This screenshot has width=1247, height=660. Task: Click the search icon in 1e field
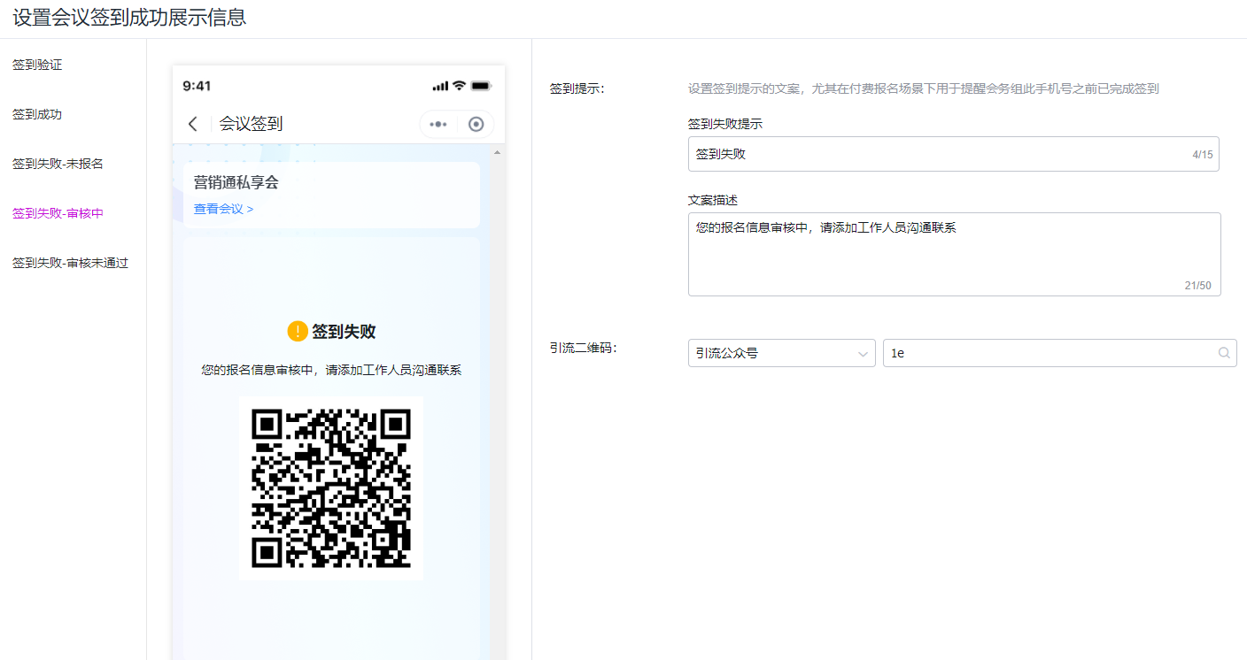pyautogui.click(x=1224, y=353)
